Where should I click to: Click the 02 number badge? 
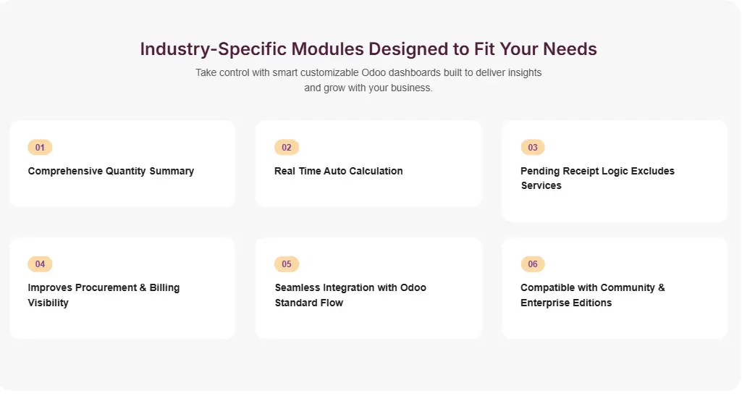point(287,148)
